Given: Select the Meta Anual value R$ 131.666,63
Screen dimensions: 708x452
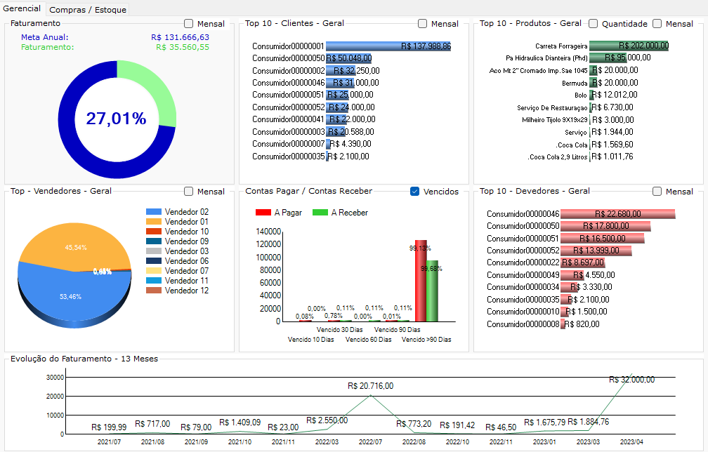Looking at the screenshot, I should 180,37.
